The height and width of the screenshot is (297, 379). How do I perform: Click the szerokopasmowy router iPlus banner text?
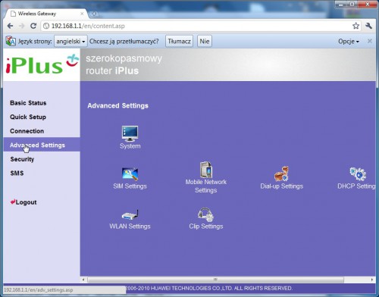point(124,64)
